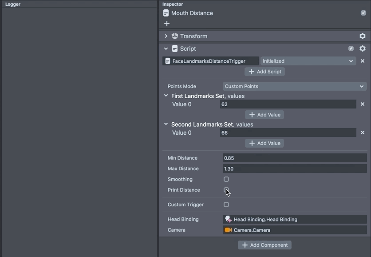Image resolution: width=371 pixels, height=257 pixels.
Task: Toggle the Mouth Distance object enabled checkbox
Action: [363, 13]
